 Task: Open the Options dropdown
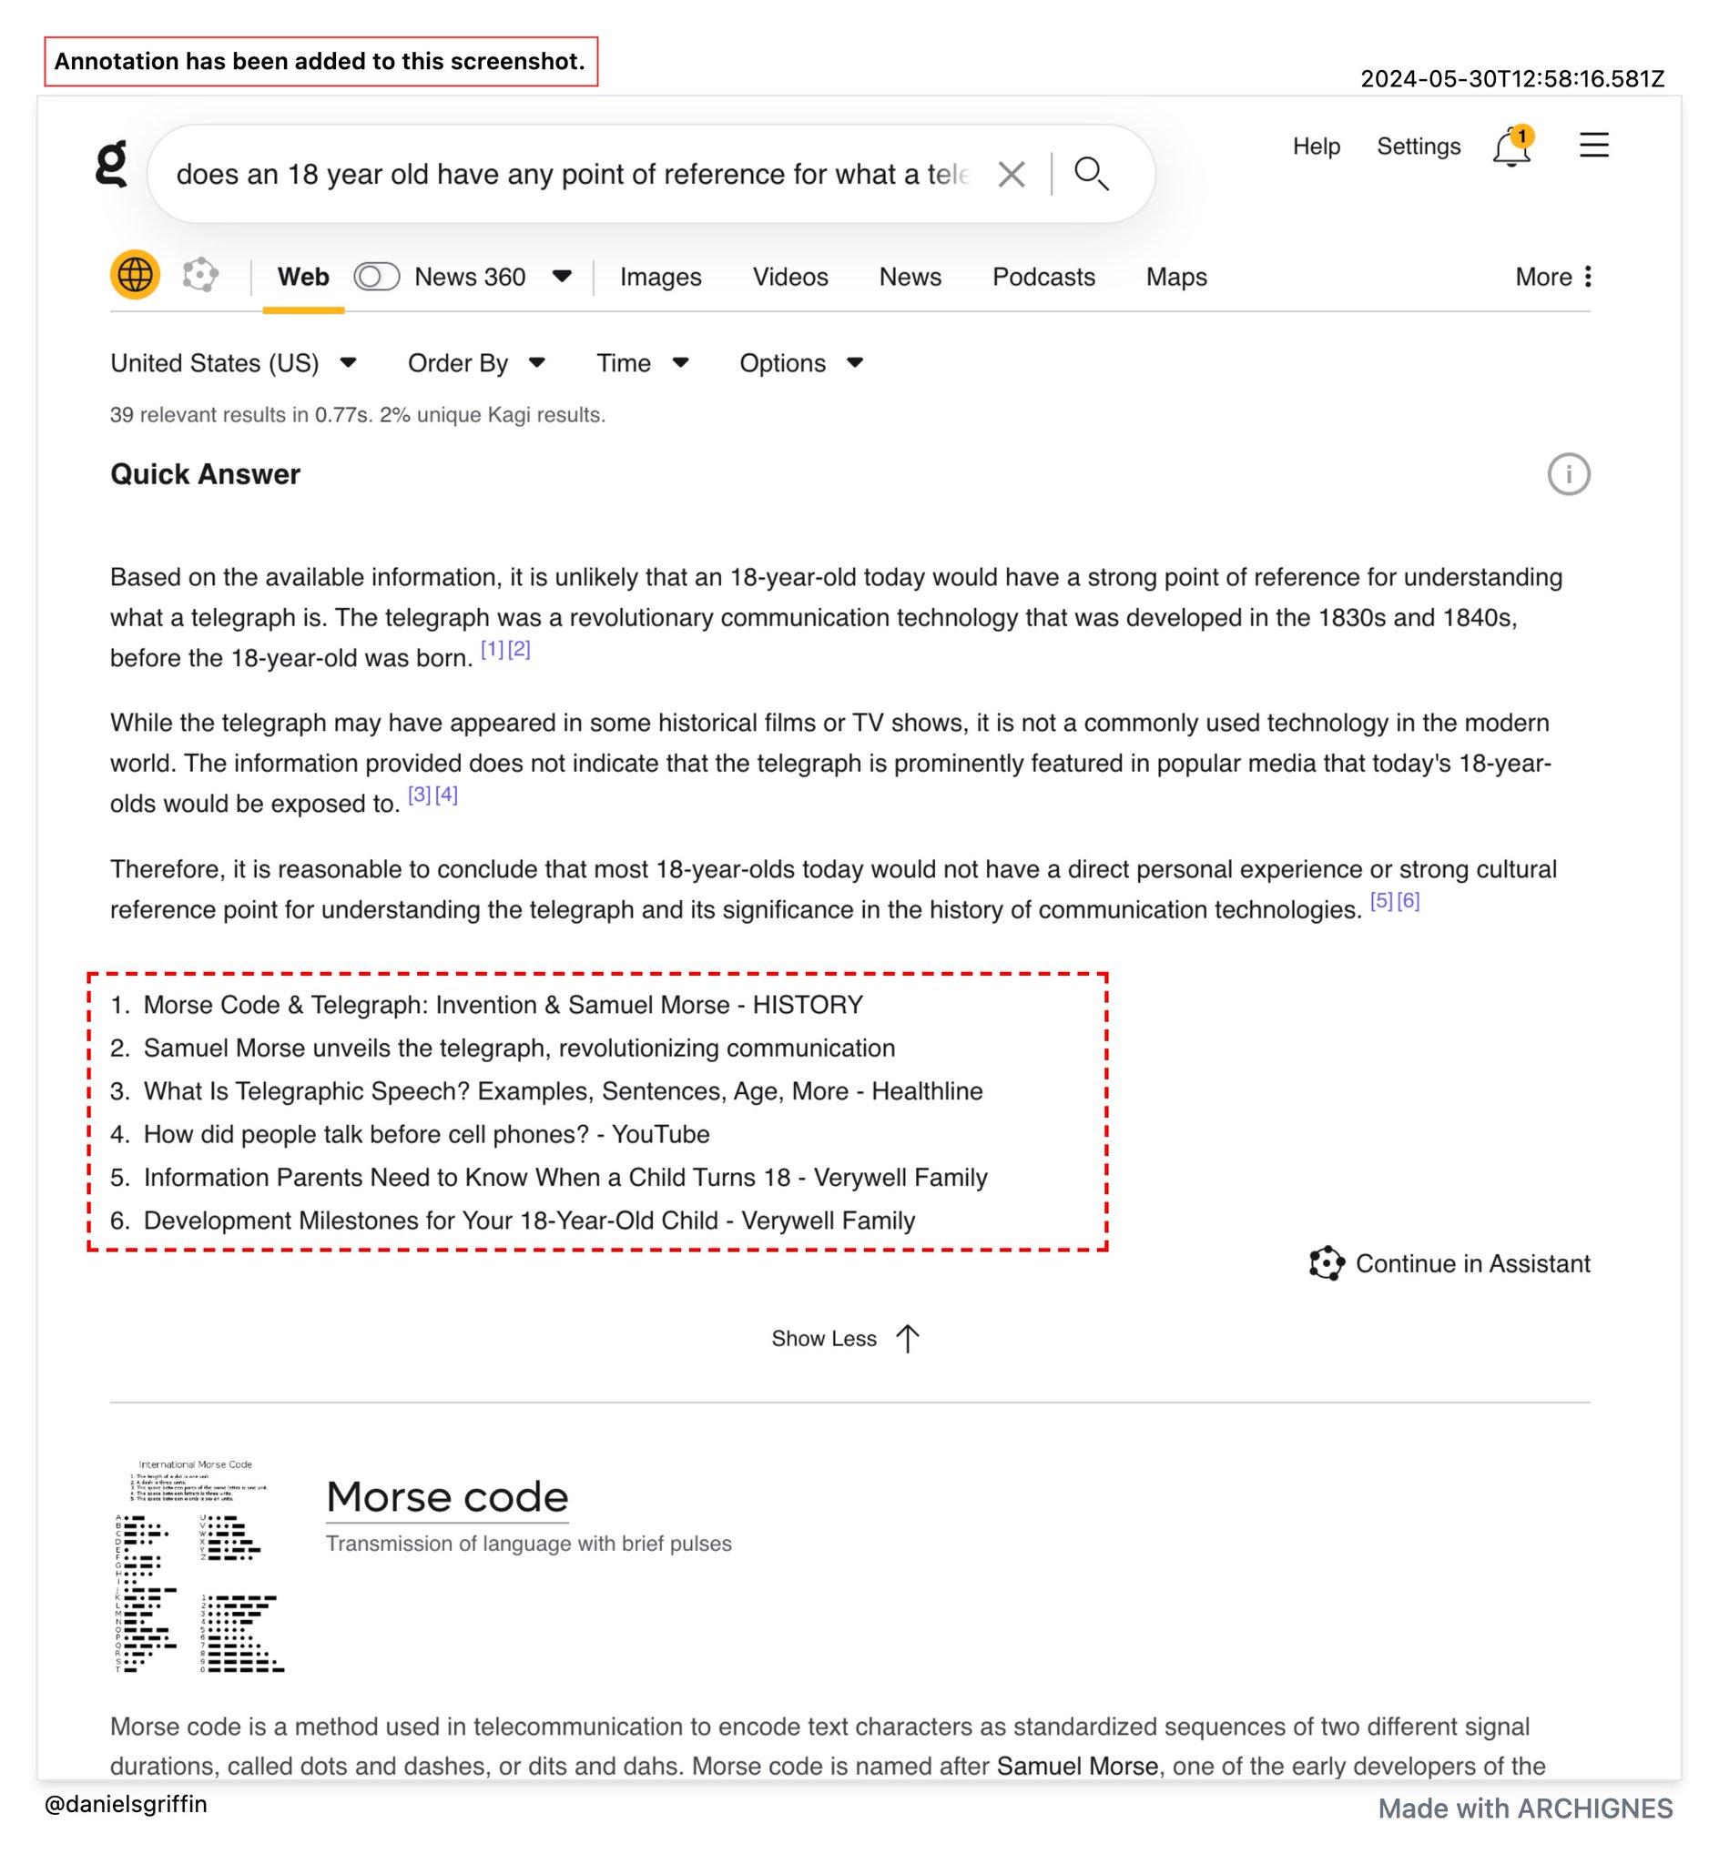pyautogui.click(x=801, y=362)
